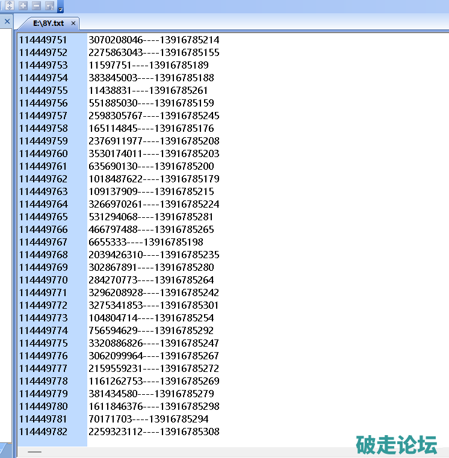Image resolution: width=449 pixels, height=458 pixels.
Task: Select line number 114449782 in the margin
Action: point(43,432)
